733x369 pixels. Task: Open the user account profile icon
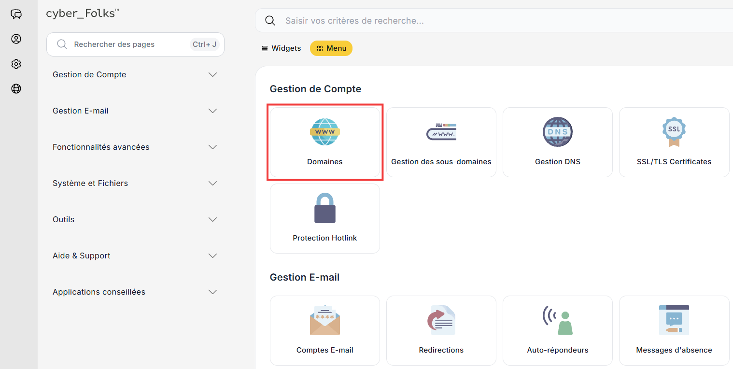point(16,39)
